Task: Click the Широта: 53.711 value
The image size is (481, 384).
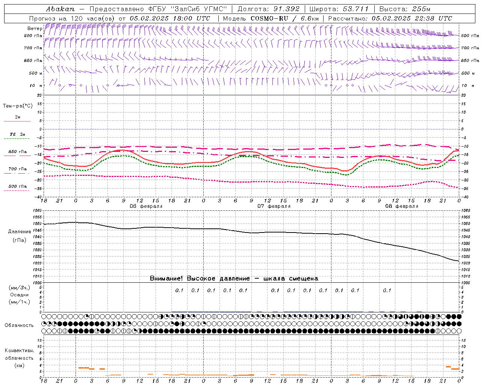Action: [339, 9]
